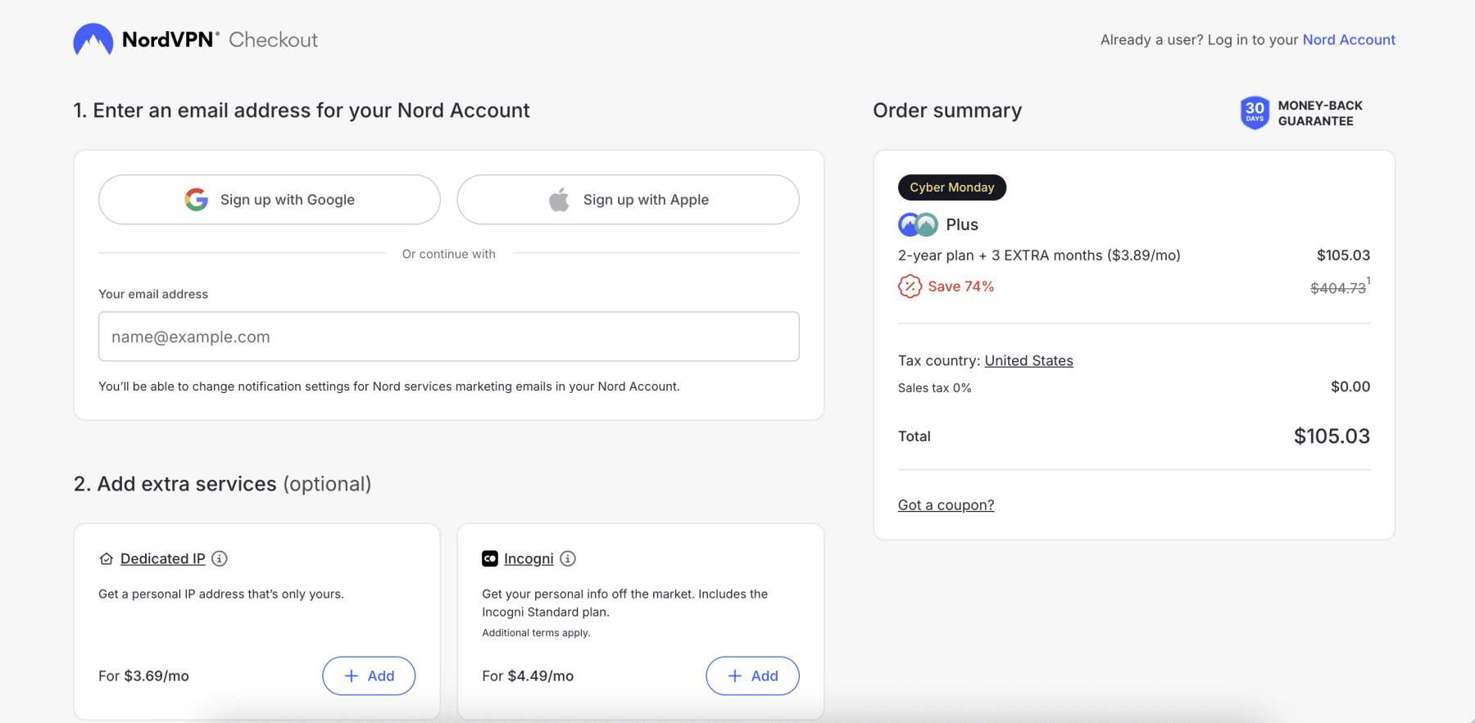
Task: Click the 30-day money-back shield badge
Action: pyautogui.click(x=1254, y=113)
